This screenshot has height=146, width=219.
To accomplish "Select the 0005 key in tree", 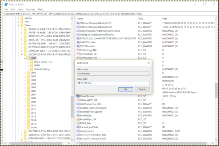I will tap(33, 87).
